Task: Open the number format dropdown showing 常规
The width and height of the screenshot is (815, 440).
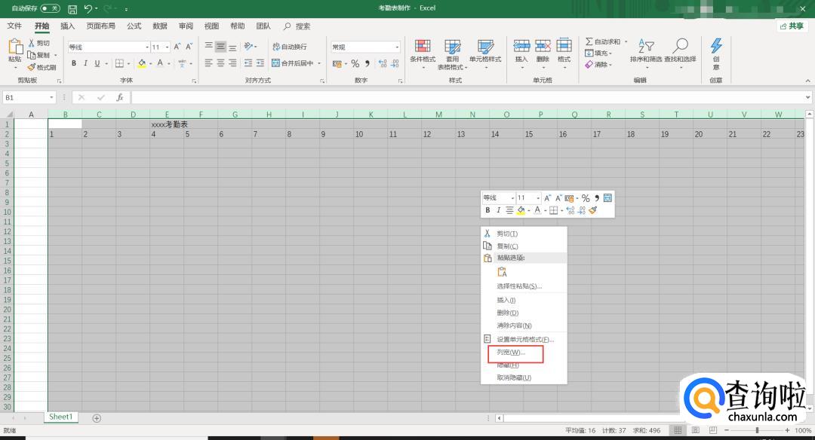Action: pyautogui.click(x=397, y=47)
